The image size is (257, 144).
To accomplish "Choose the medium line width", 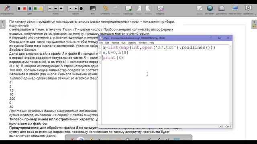I will click(55, 8).
